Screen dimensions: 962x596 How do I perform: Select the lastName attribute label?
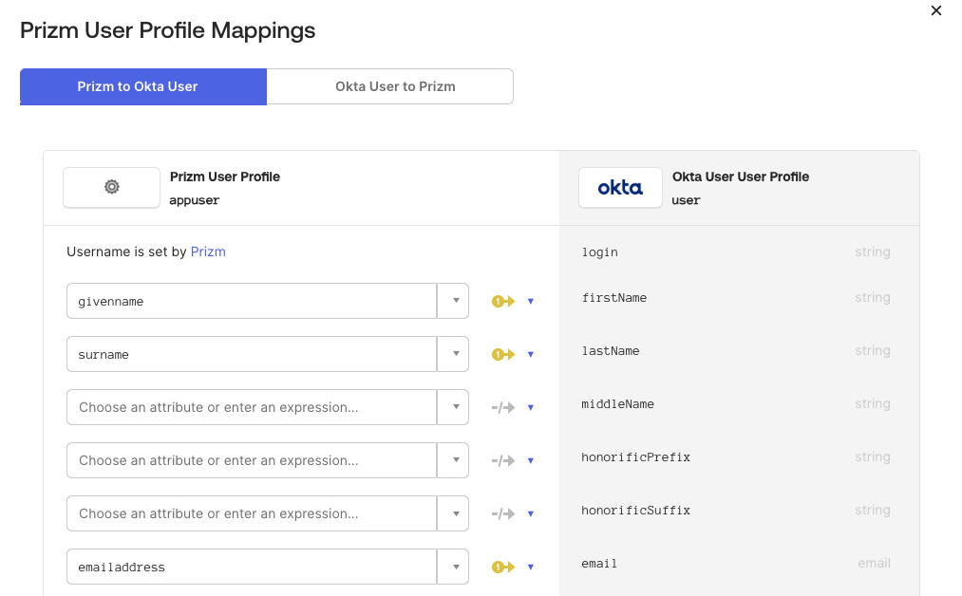click(611, 351)
